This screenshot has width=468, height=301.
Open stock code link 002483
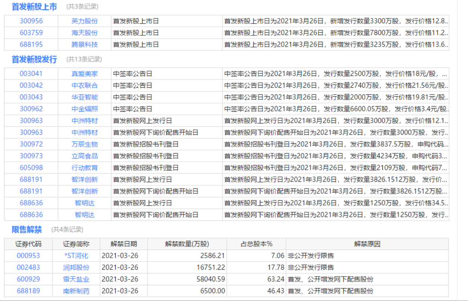(x=28, y=268)
